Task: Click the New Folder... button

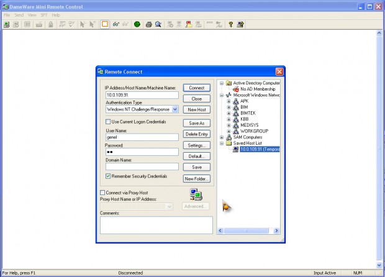Action: [x=197, y=179]
